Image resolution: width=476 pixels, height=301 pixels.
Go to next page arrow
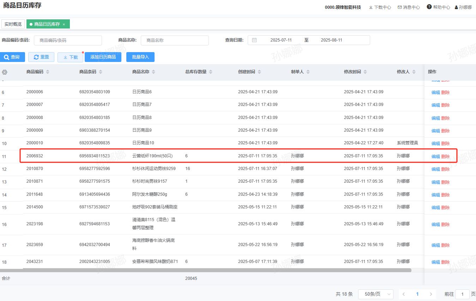tap(431, 294)
